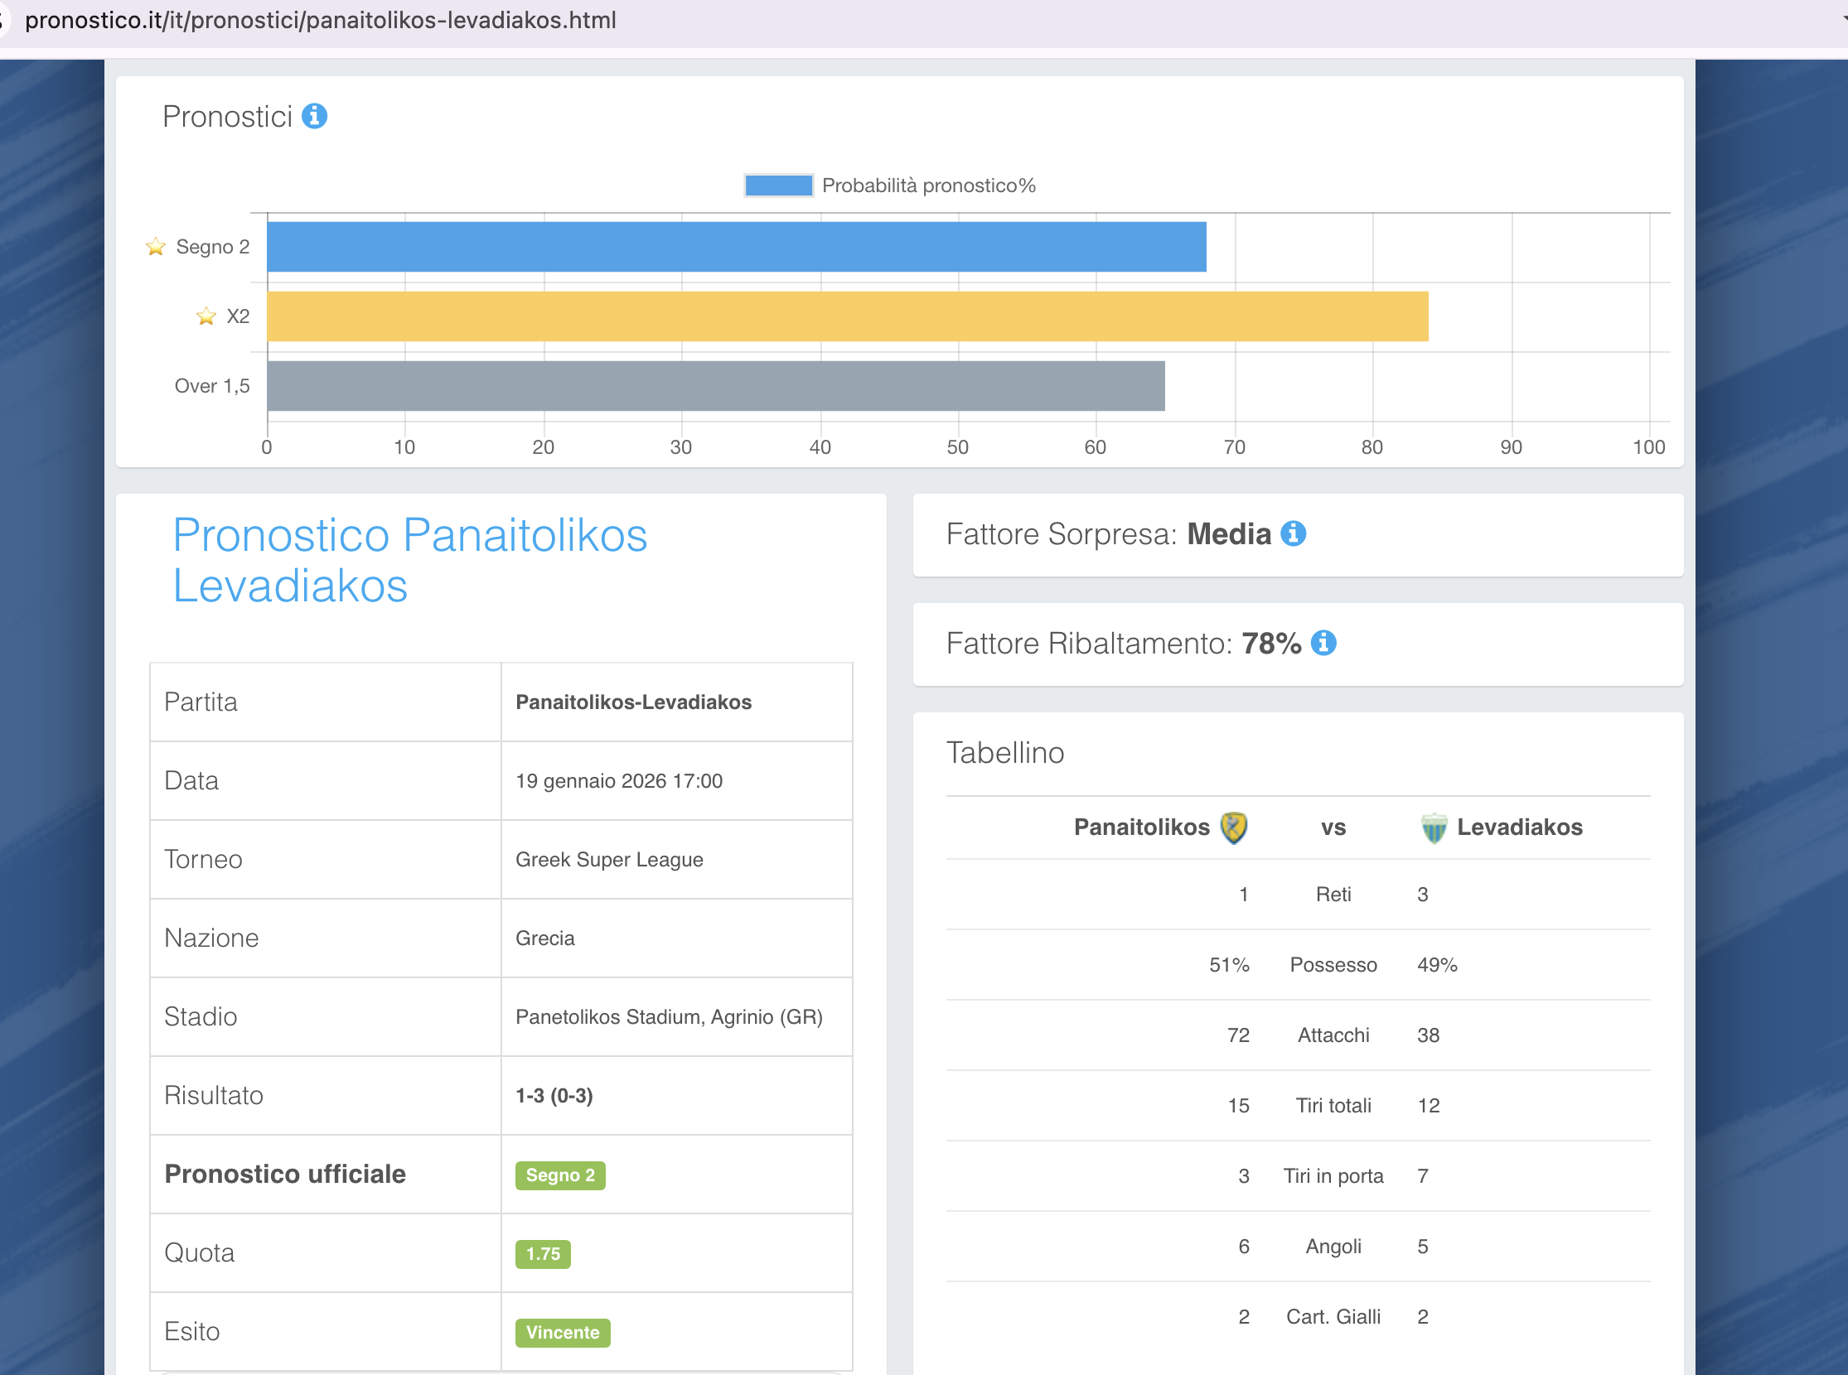
Task: Click the Risultato value 1-3 (0-3)
Action: (554, 1096)
